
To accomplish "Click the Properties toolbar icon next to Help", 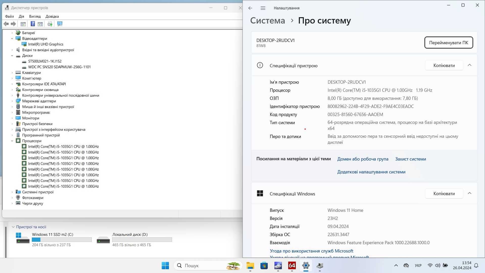I will tap(40, 24).
